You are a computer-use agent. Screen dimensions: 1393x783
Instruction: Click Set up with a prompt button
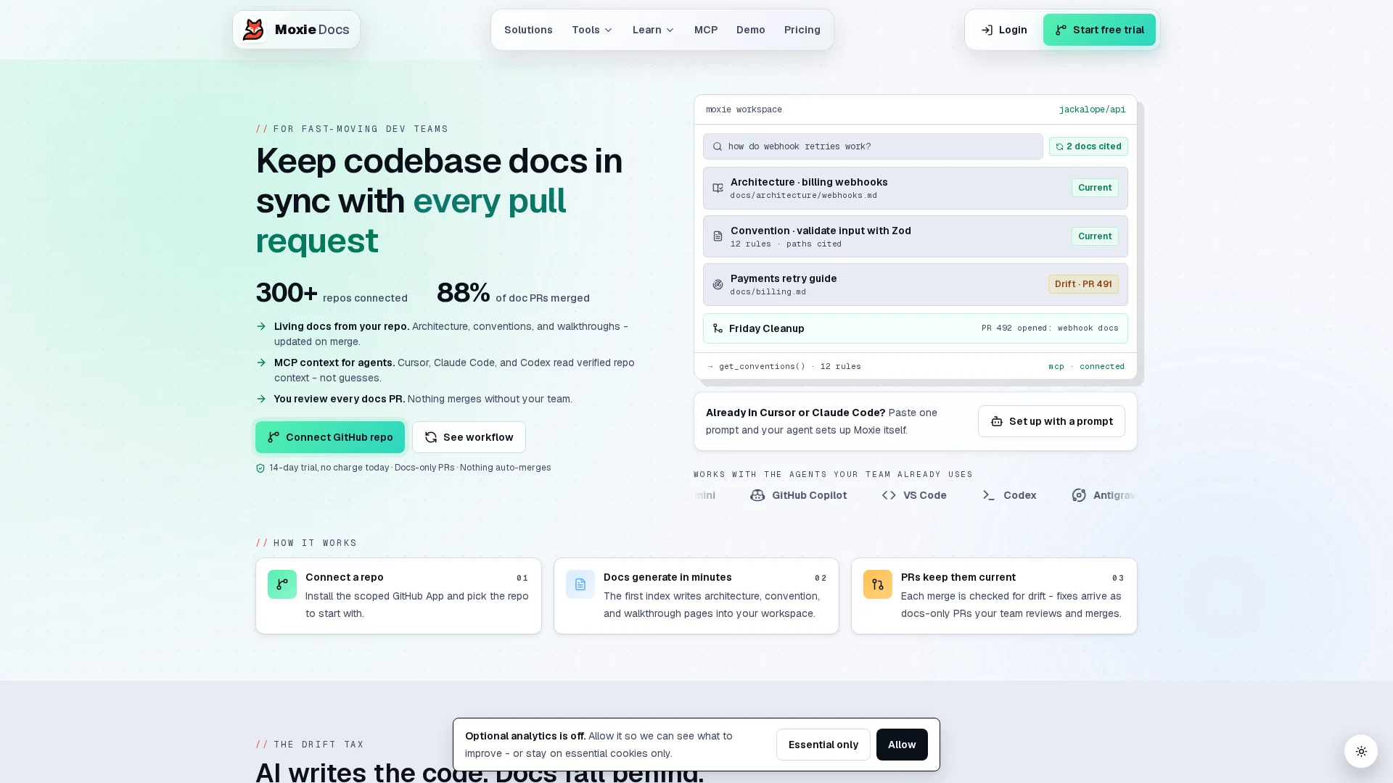coord(1051,421)
